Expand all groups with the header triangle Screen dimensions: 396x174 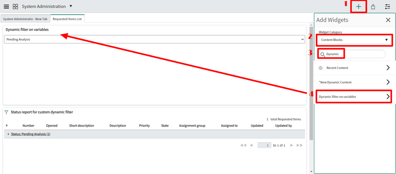point(7,125)
